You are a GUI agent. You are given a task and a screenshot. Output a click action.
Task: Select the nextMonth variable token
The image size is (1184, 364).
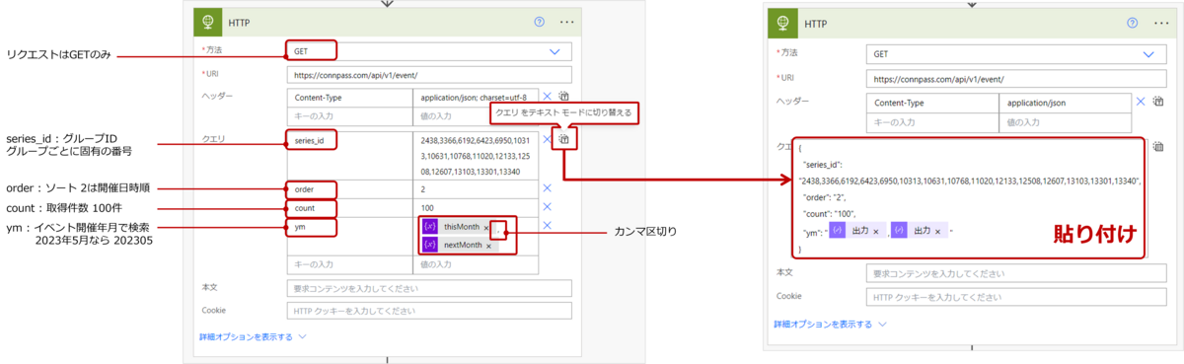(x=459, y=245)
